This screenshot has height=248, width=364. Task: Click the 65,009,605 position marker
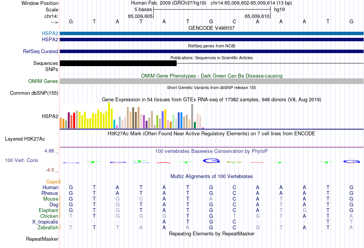click(x=140, y=16)
